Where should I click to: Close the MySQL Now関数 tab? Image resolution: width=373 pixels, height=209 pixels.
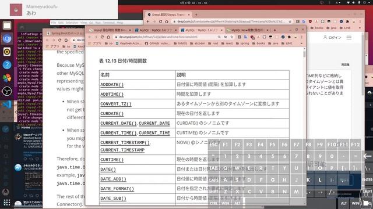pyautogui.click(x=268, y=30)
